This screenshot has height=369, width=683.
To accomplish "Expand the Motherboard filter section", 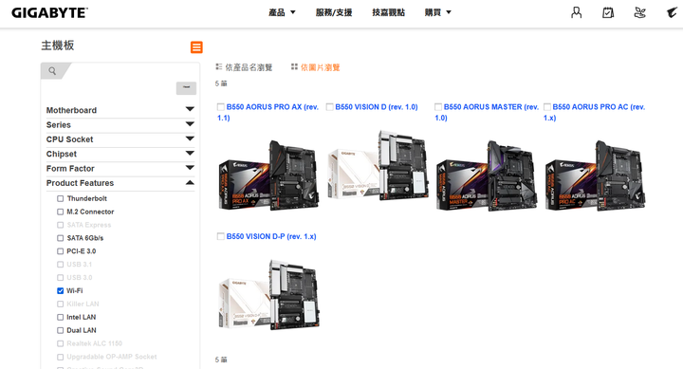I will [x=120, y=110].
